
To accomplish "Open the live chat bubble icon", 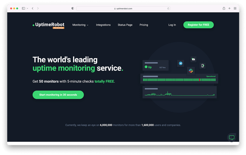I will point(231,137).
